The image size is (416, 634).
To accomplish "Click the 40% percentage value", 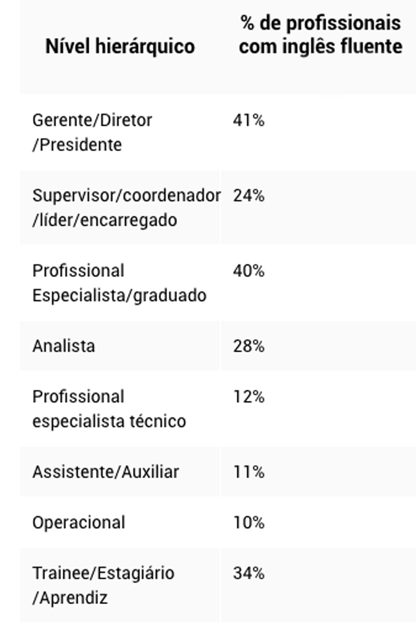I will [248, 271].
